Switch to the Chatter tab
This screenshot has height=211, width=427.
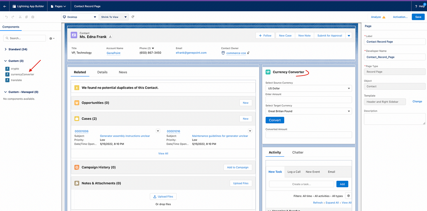298,152
